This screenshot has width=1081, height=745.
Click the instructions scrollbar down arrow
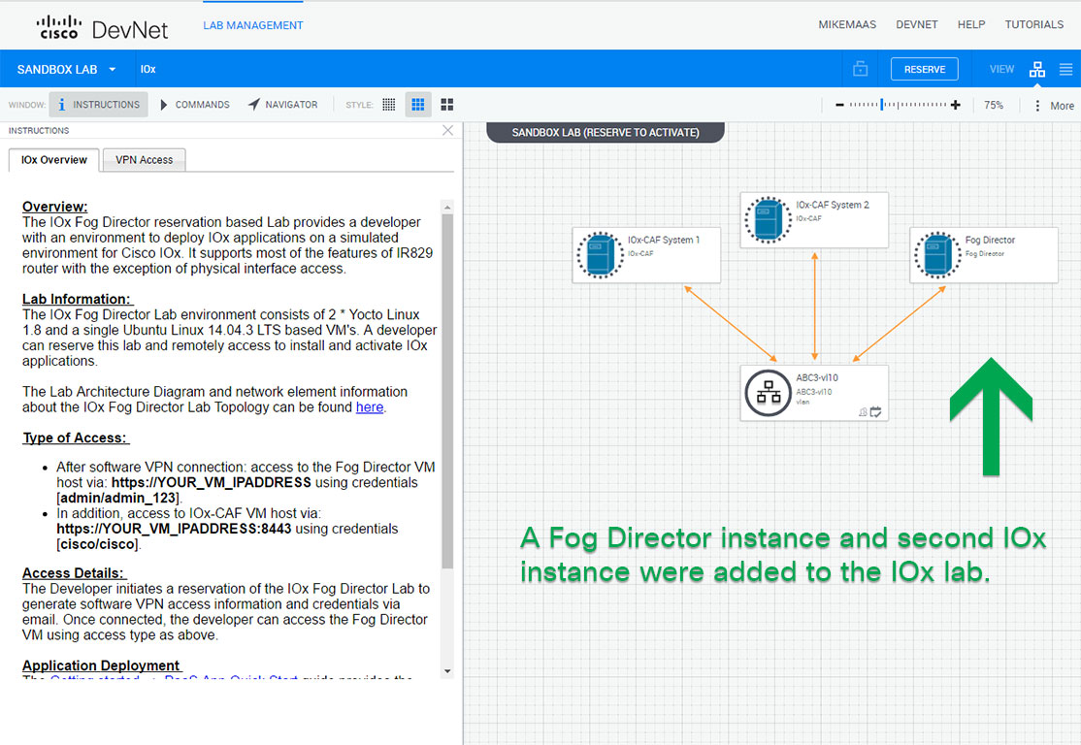point(447,671)
